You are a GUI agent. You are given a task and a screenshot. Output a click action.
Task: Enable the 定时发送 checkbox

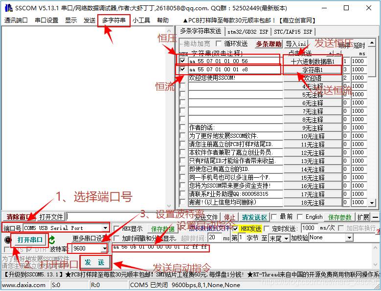coord(267,229)
